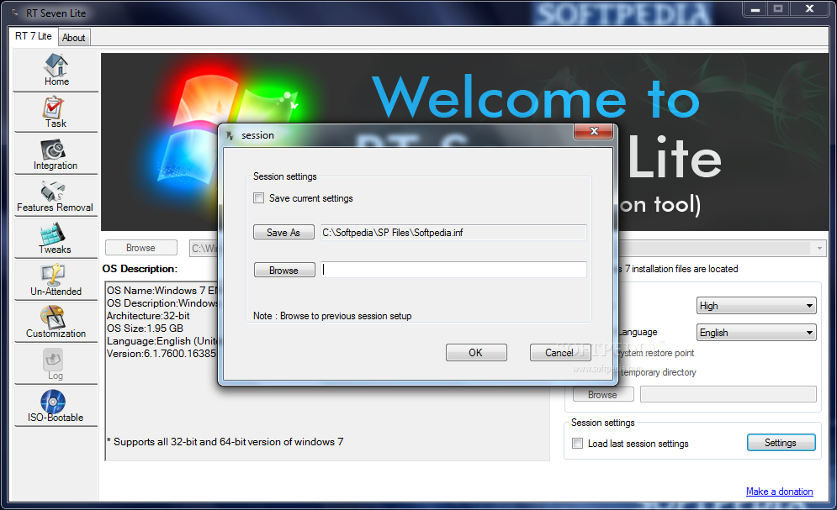Expand the disabled path dropdown arrow

[819, 249]
